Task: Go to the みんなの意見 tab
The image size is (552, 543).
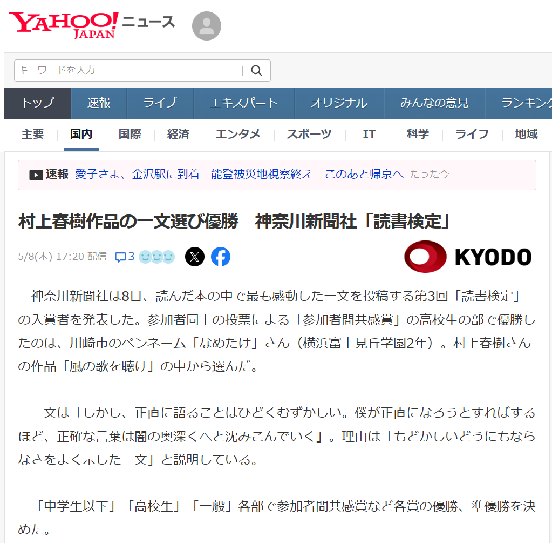Action: click(x=434, y=103)
